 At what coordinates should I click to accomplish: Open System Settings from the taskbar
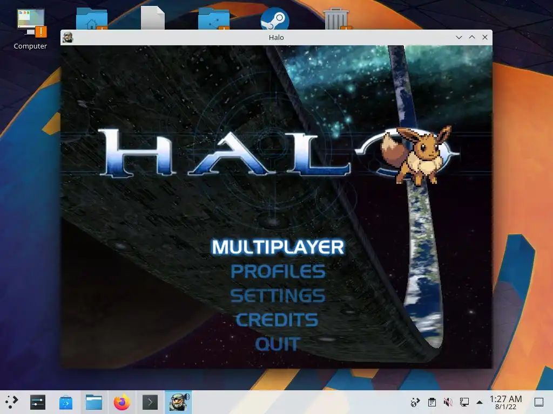(38, 402)
